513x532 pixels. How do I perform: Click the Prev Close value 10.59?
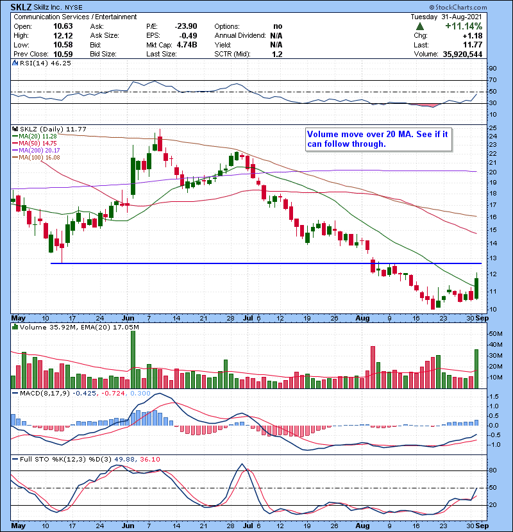(x=63, y=54)
